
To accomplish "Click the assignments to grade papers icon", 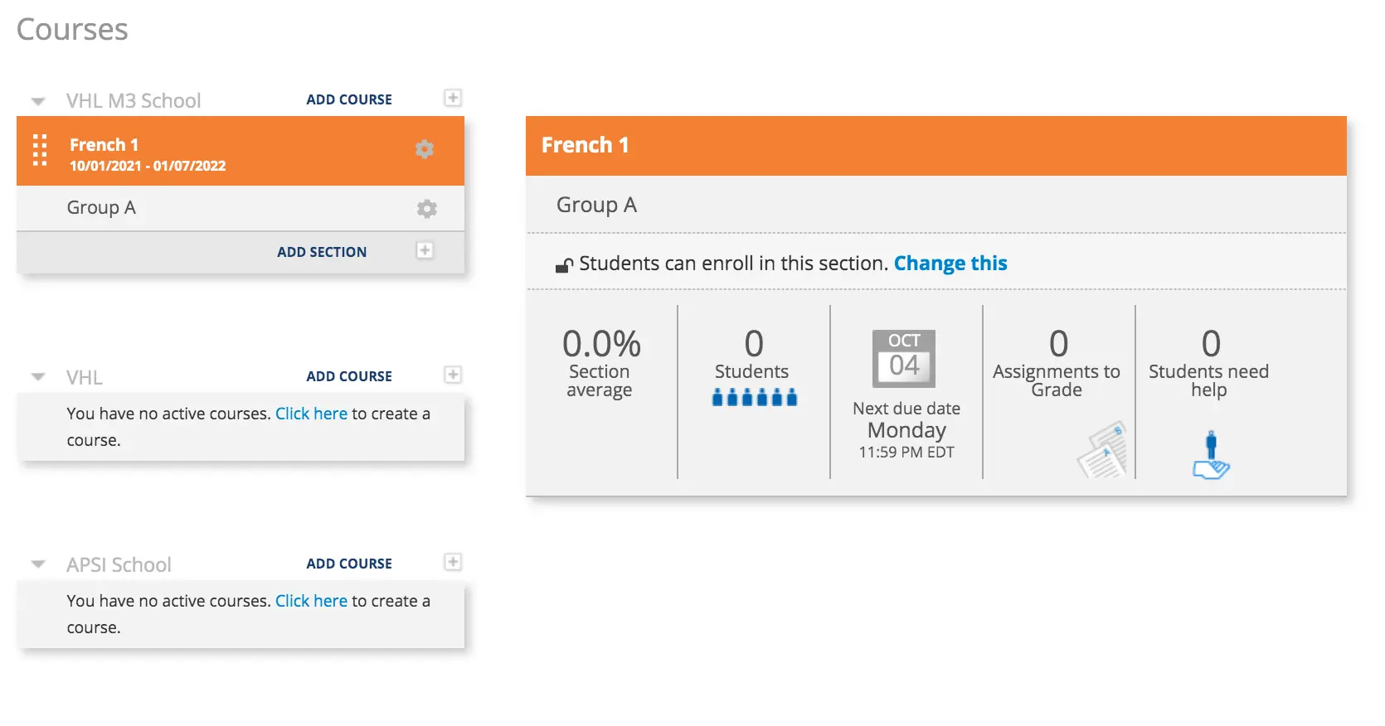I will (x=1103, y=450).
